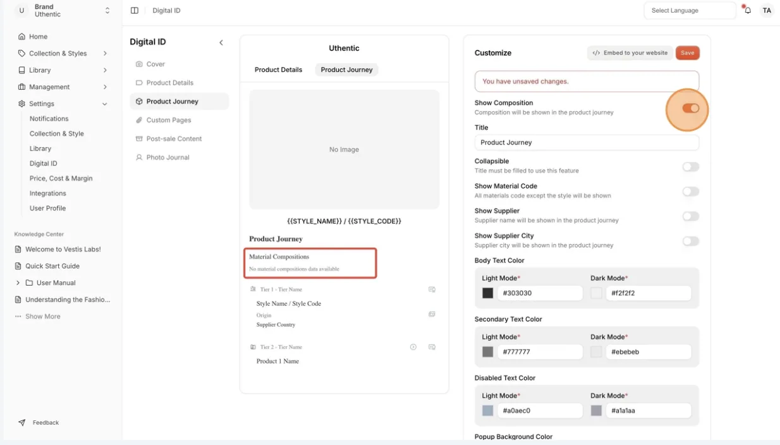This screenshot has height=445, width=780.
Task: Click the Library book icon in sidebar
Action: pos(22,70)
